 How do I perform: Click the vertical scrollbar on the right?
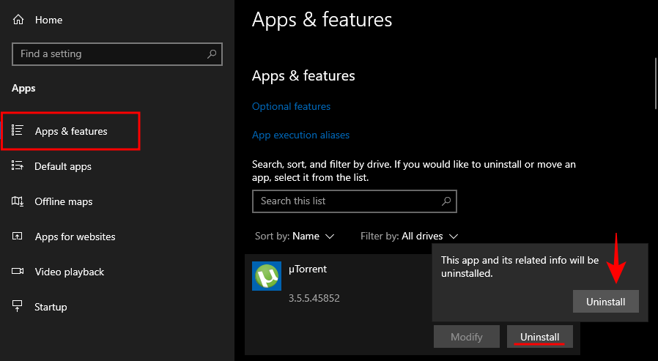coord(654,82)
